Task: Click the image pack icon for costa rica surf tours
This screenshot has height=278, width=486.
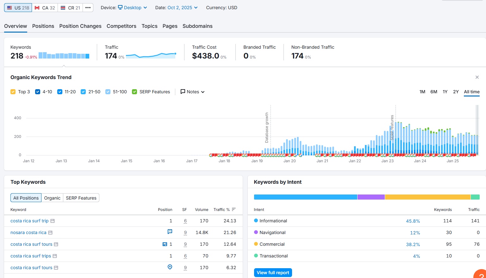Action: tap(165, 244)
